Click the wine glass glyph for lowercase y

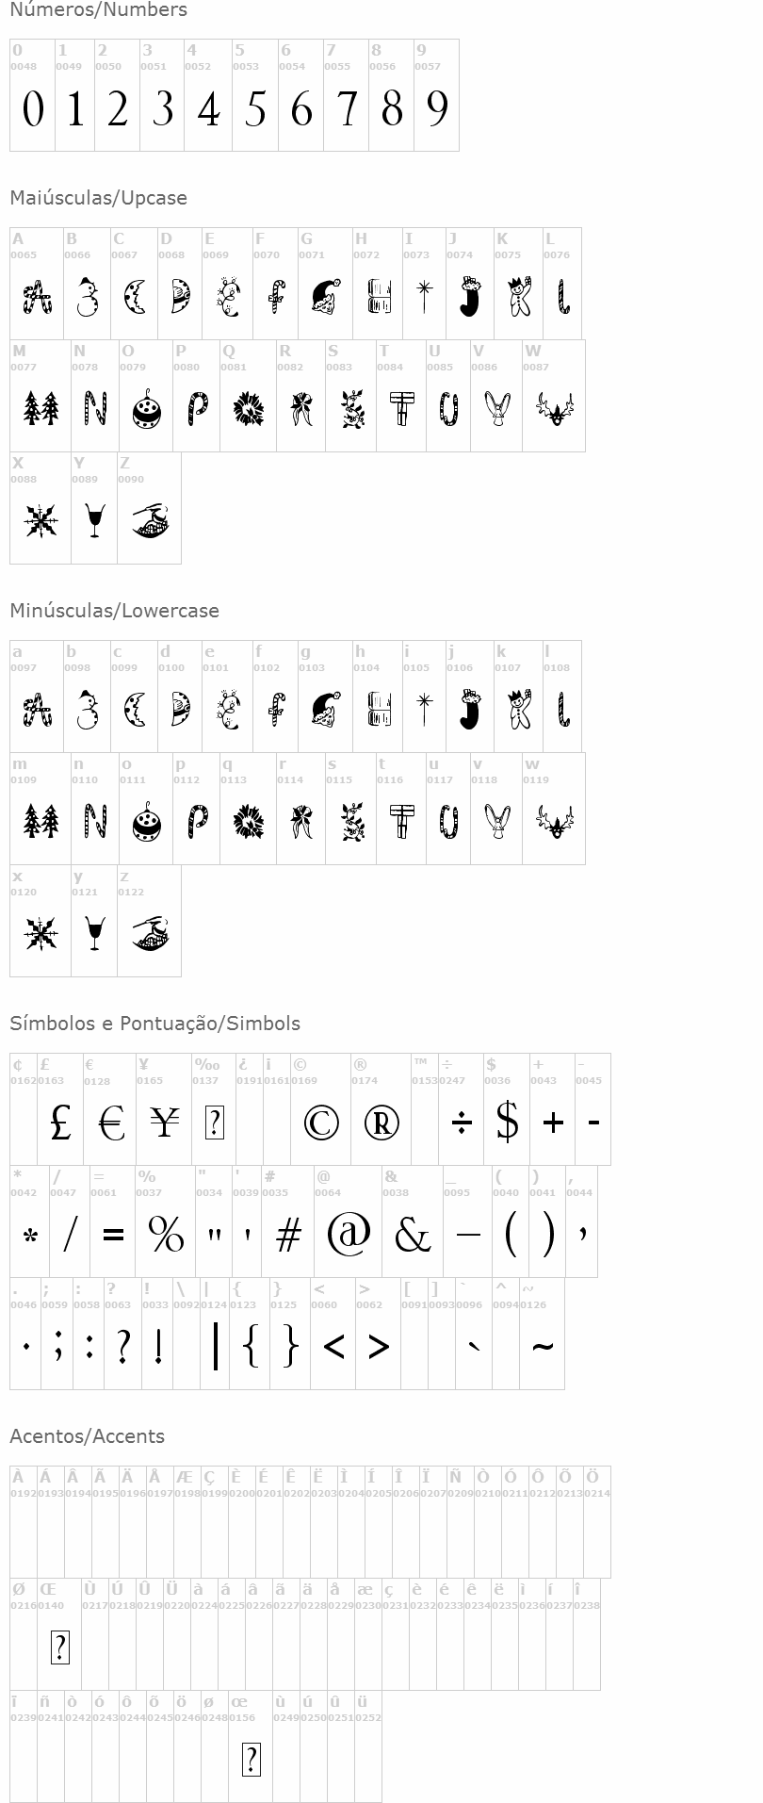94,933
